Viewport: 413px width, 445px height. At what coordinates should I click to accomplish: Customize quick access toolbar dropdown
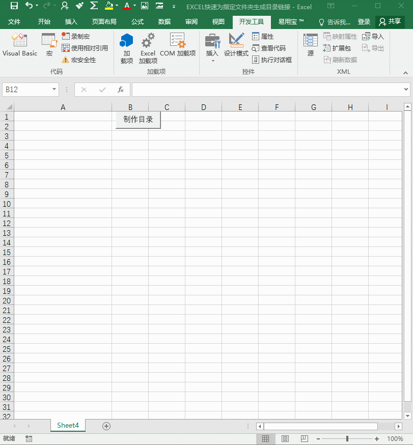[x=174, y=6]
